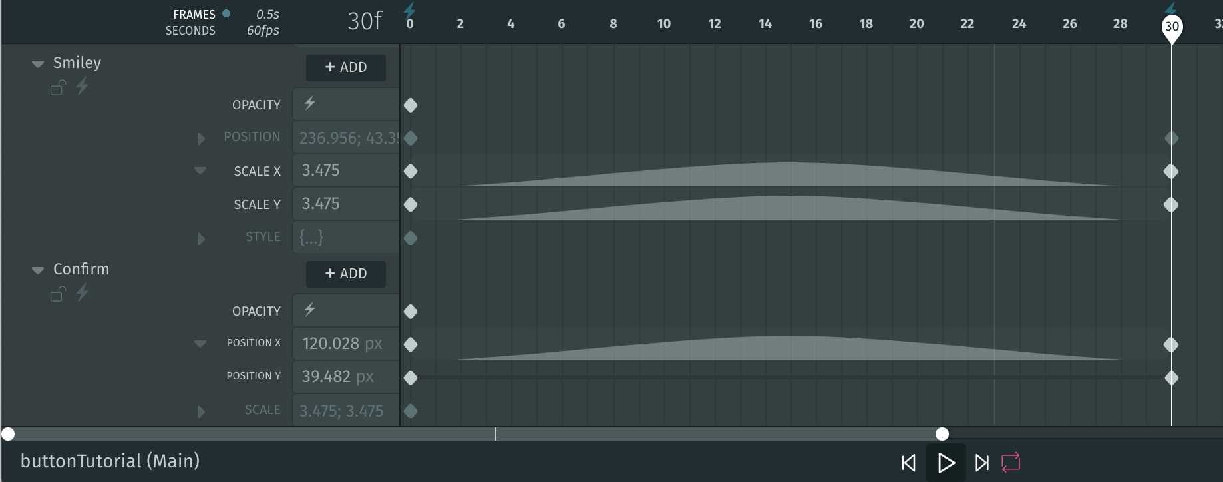The height and width of the screenshot is (482, 1223).
Task: Click the POSITION X easing curve segment
Action: [x=790, y=348]
